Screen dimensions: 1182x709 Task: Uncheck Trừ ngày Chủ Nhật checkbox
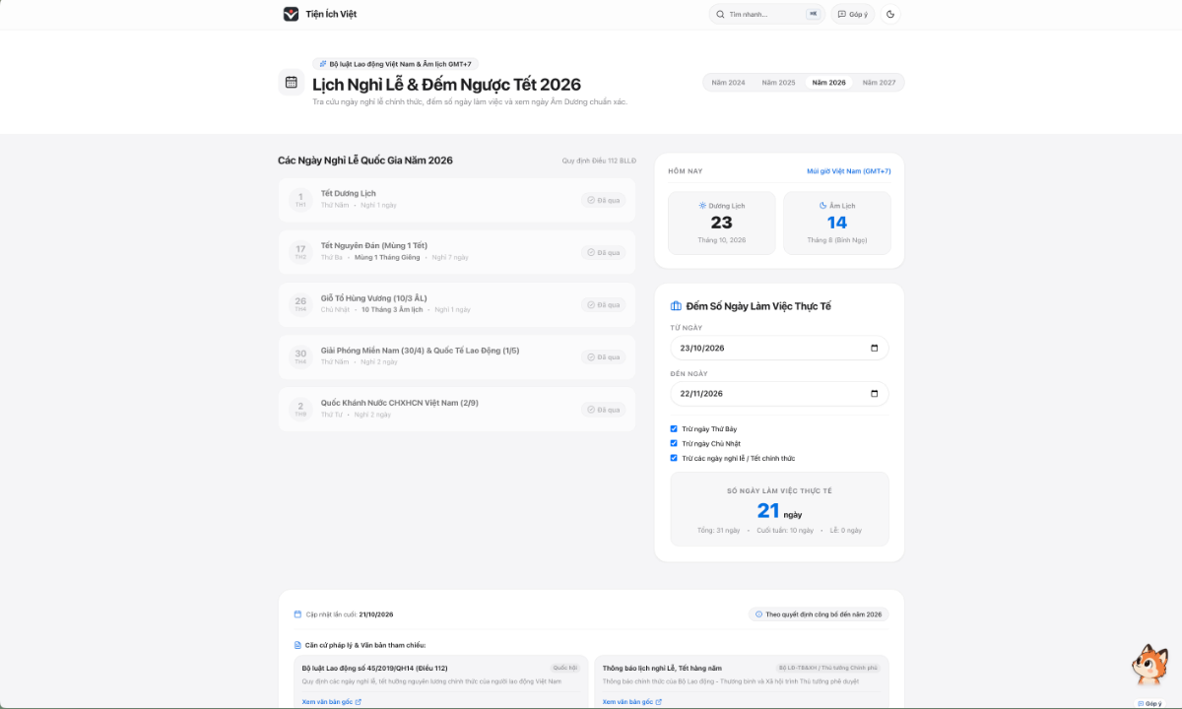tap(674, 443)
